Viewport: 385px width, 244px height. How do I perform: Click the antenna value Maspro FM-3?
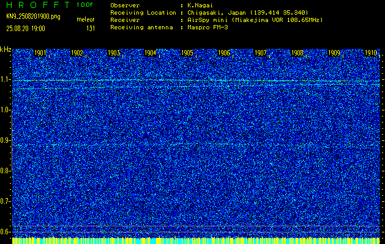pos(207,27)
